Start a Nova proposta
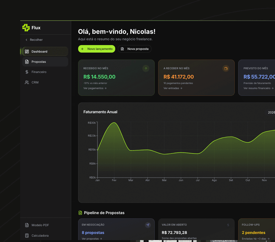 [x=135, y=49]
